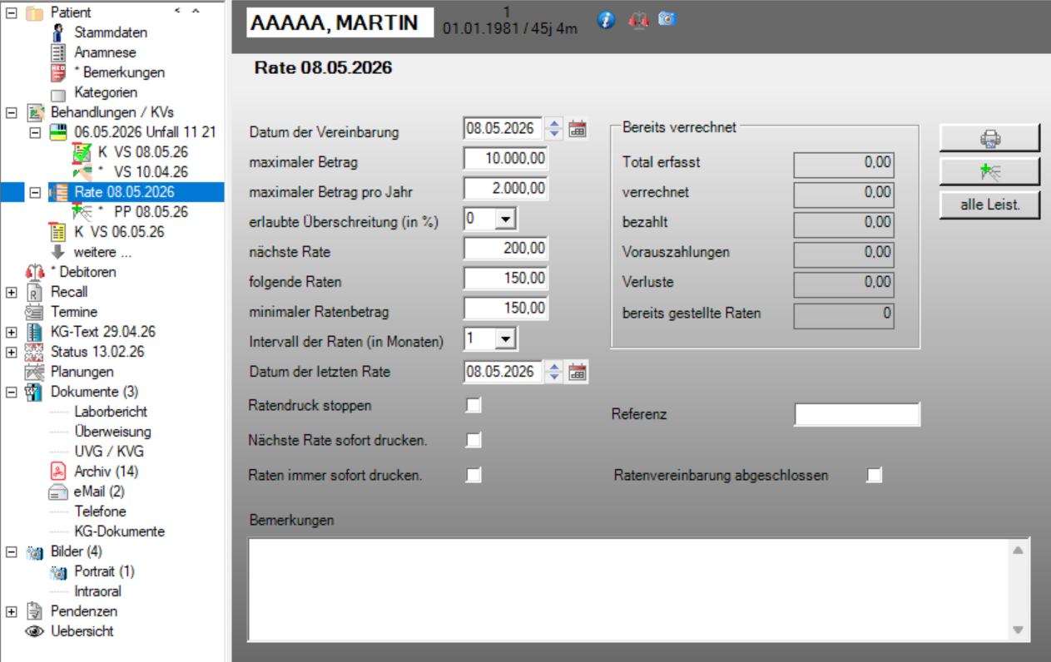
Task: Open the Debitoren tree entry
Action: (83, 272)
